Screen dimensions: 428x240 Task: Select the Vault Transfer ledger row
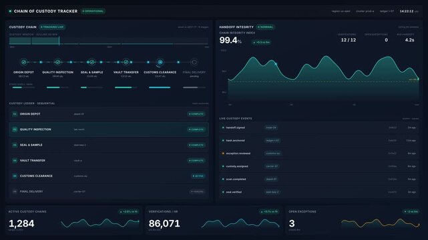pyautogui.click(x=109, y=161)
